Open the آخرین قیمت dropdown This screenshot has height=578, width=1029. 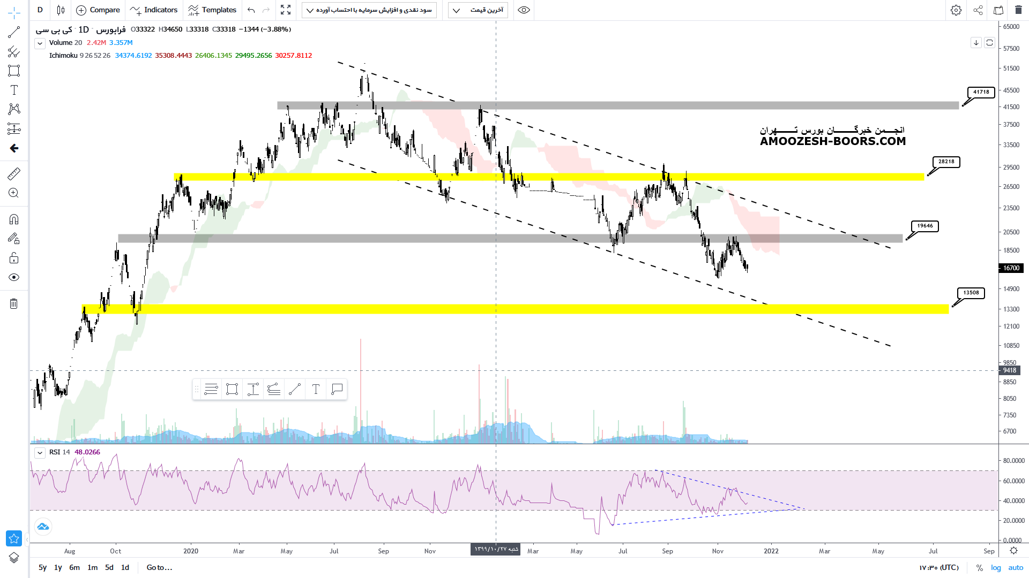pyautogui.click(x=478, y=10)
